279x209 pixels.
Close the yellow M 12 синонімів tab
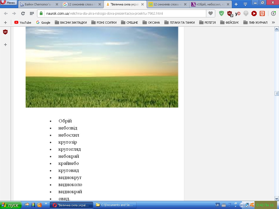click(x=185, y=4)
